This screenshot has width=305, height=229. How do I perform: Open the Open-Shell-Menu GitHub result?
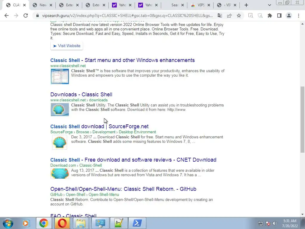click(123, 189)
